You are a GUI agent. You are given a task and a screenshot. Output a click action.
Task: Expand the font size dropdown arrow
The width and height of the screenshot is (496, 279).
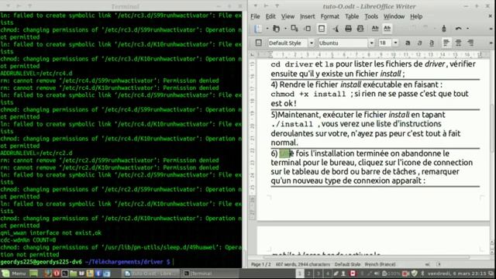395,43
